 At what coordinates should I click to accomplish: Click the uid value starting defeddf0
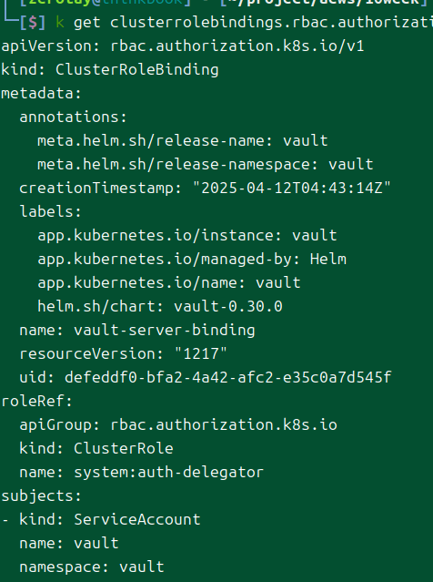coord(228,377)
